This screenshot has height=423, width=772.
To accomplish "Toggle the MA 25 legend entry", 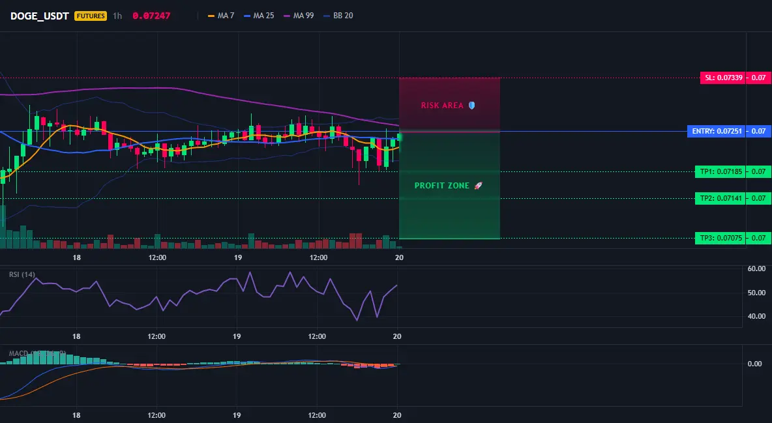I will pyautogui.click(x=259, y=16).
